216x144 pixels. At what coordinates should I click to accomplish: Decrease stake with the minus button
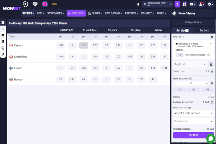pyautogui.click(x=175, y=84)
